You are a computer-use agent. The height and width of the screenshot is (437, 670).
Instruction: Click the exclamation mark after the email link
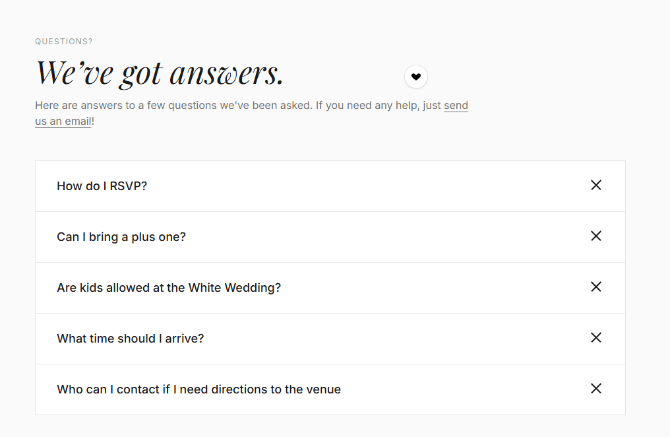(x=93, y=121)
